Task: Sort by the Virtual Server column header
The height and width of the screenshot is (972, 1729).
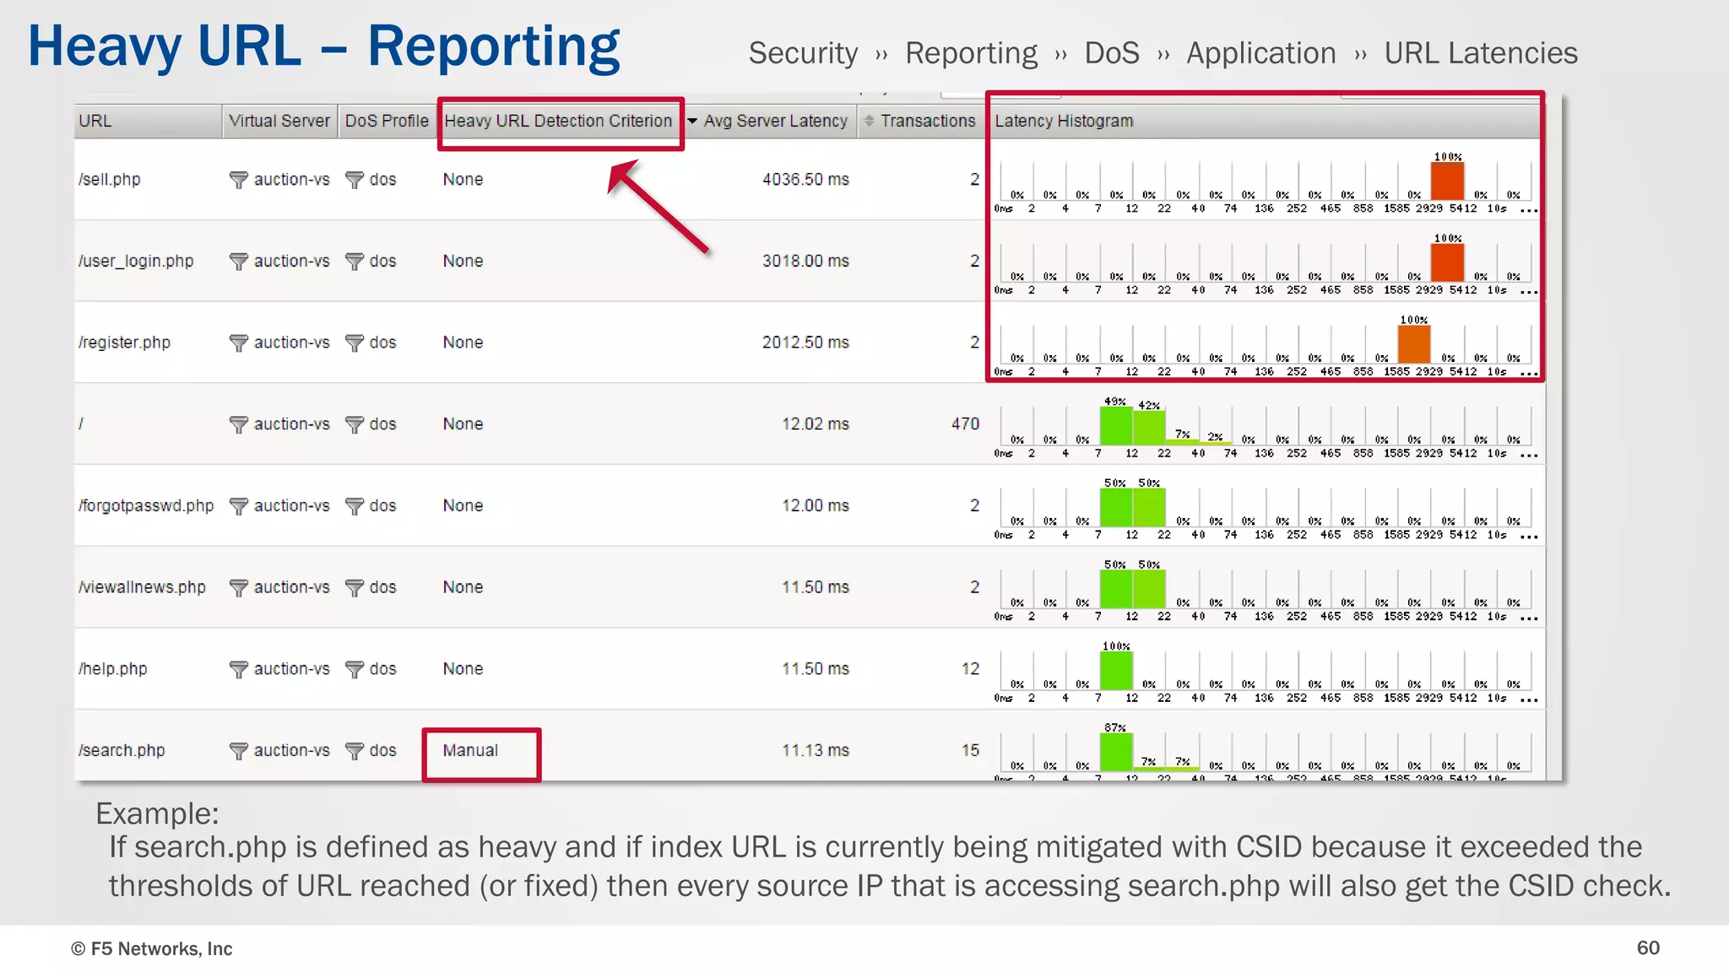Action: (279, 121)
